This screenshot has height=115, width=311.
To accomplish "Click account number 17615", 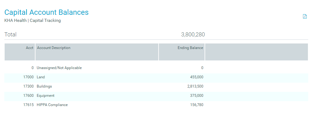I will pyautogui.click(x=29, y=105).
